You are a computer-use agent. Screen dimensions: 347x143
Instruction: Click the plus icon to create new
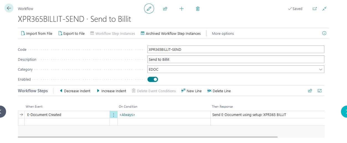[x=182, y=9]
